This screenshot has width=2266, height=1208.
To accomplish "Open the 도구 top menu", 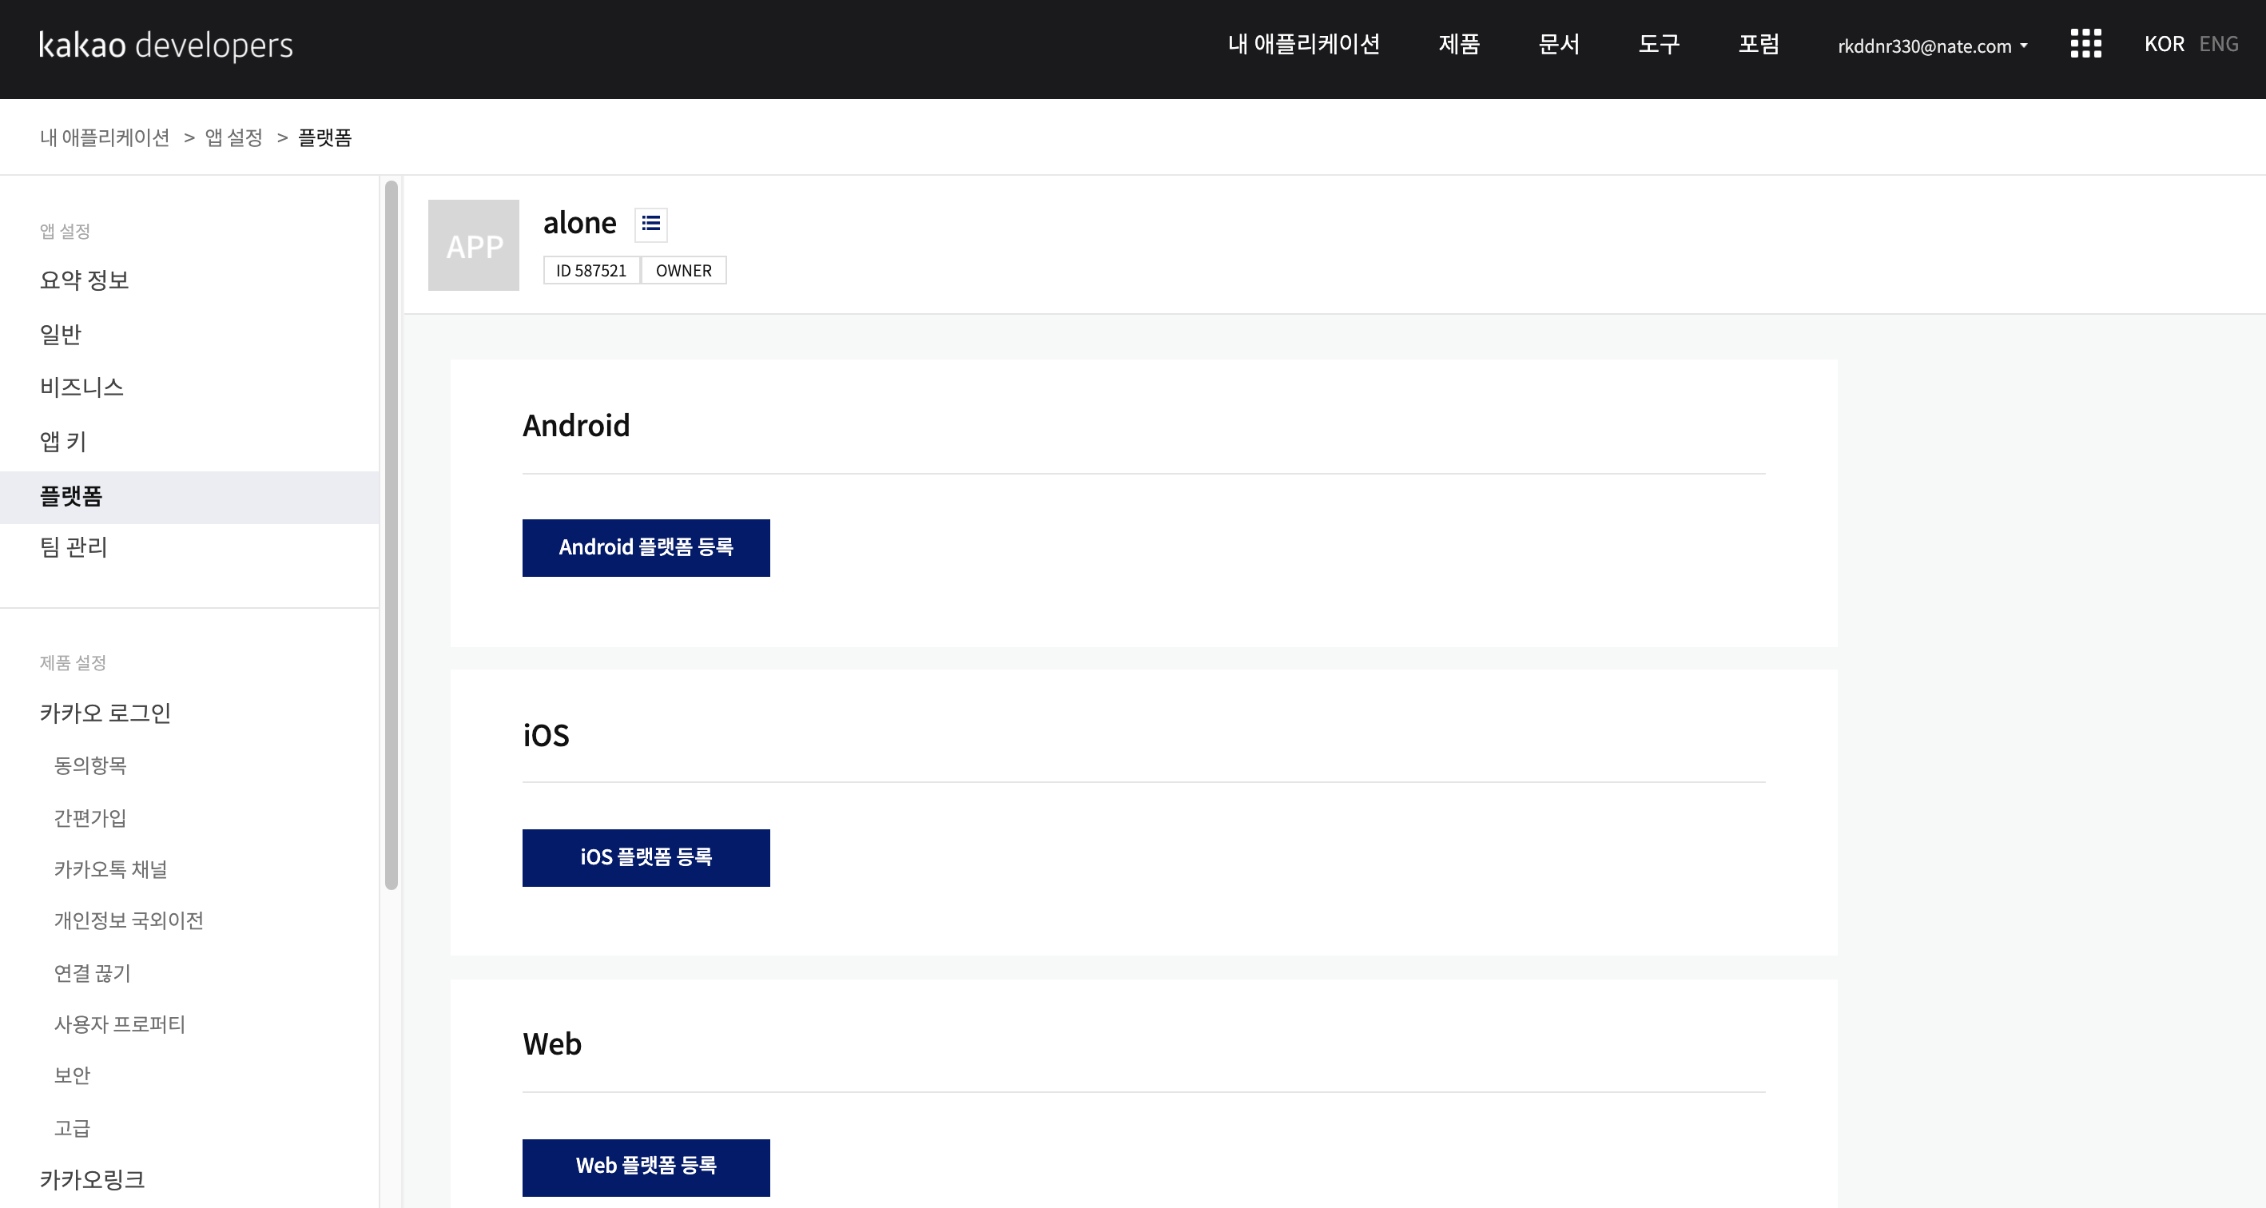I will (x=1659, y=44).
